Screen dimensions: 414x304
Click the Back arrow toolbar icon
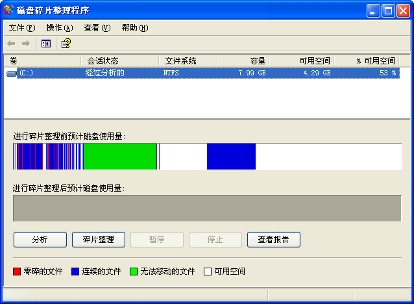pyautogui.click(x=11, y=44)
